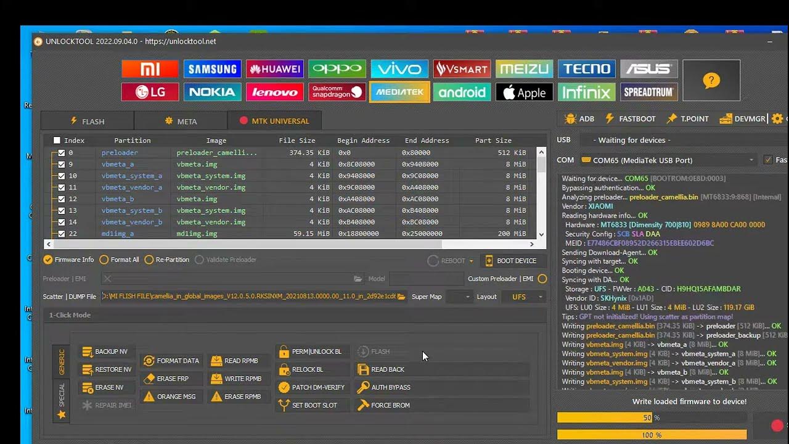
Task: Uncheck the vbmeta_a partition checkbox
Action: click(61, 164)
